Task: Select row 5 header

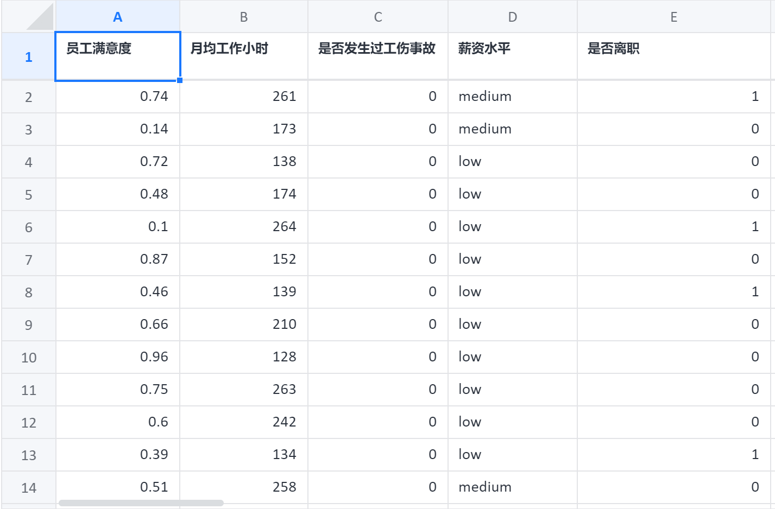Action: tap(28, 194)
